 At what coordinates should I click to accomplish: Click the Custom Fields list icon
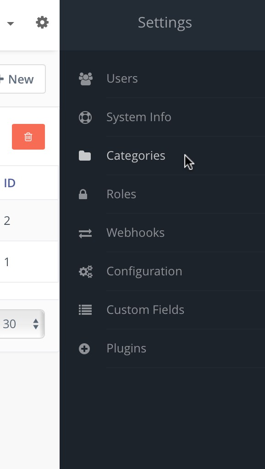coord(85,310)
